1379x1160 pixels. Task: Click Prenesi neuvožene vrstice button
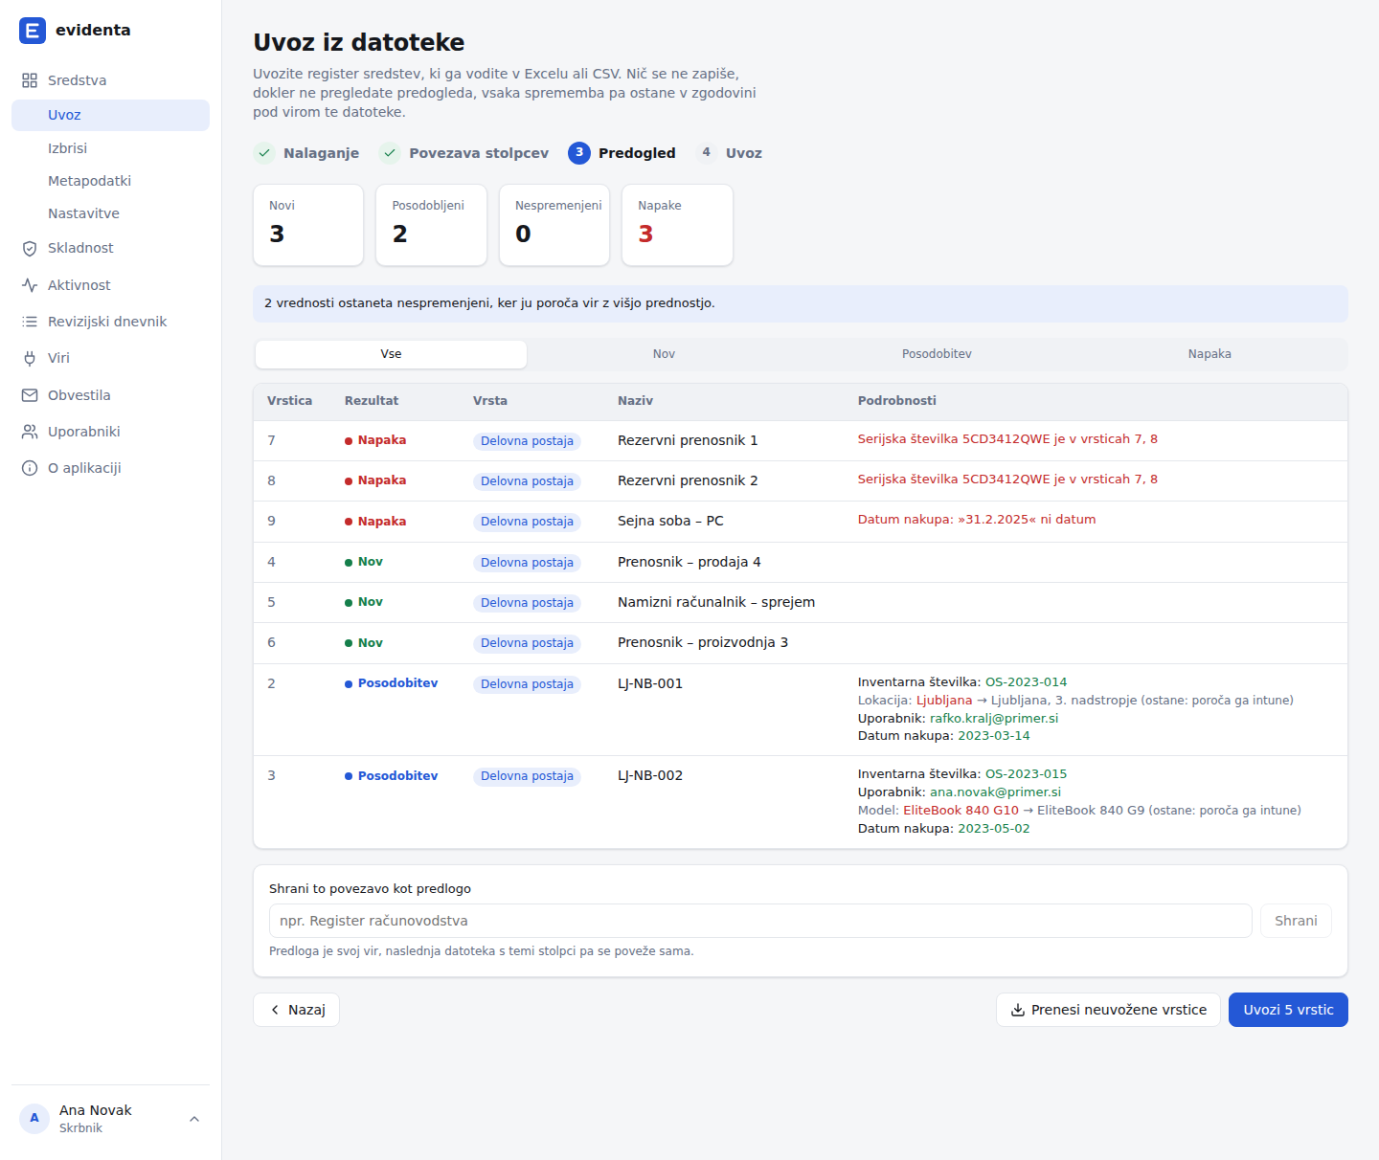point(1108,1010)
